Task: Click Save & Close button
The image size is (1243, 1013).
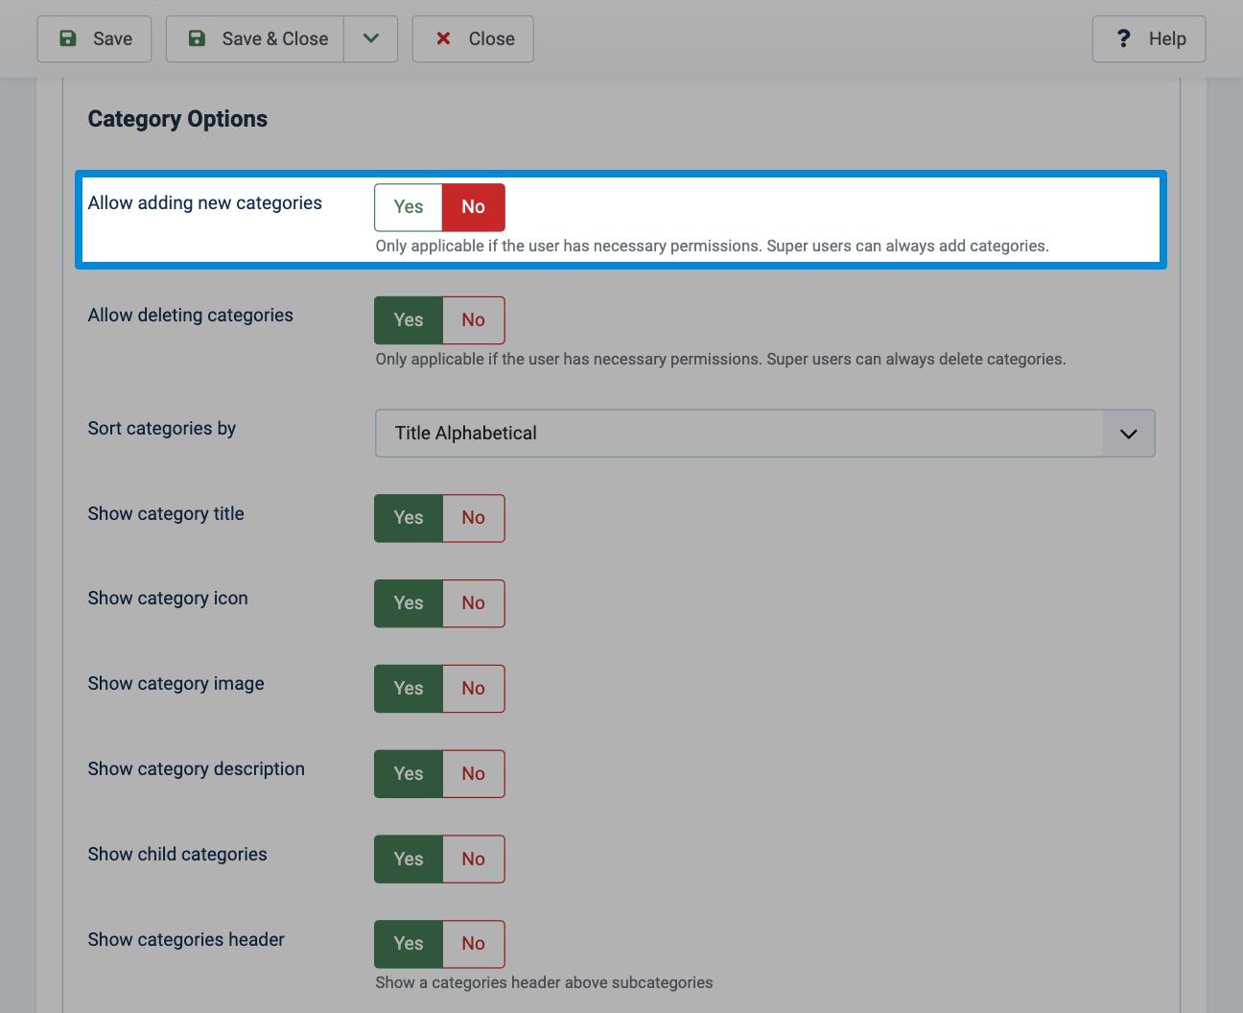Action: 255,39
